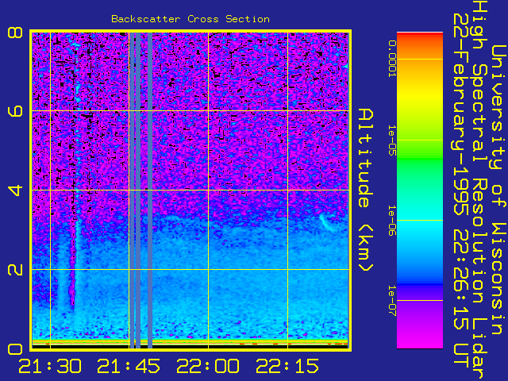This screenshot has height=381, width=508.
Task: Click the altitude axis label 0
Action: click(x=15, y=349)
